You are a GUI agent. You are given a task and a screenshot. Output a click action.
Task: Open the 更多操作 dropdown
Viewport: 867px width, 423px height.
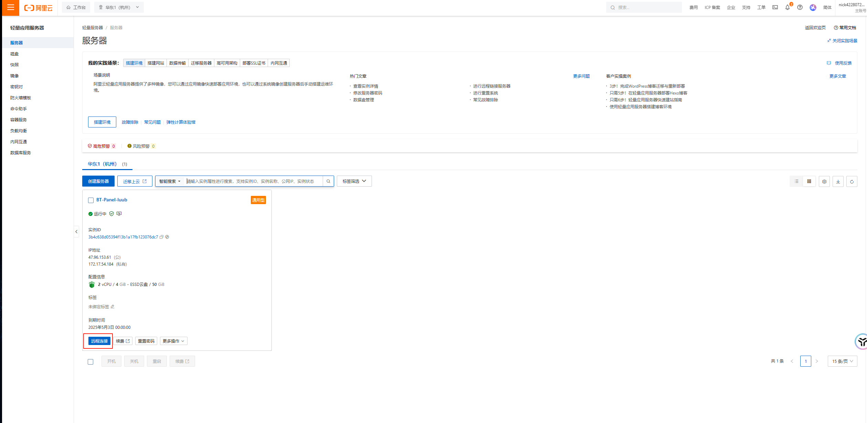point(173,341)
